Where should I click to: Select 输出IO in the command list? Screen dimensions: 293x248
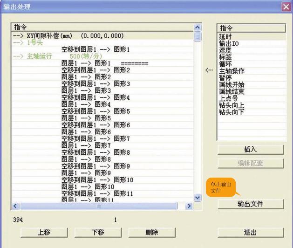point(229,43)
